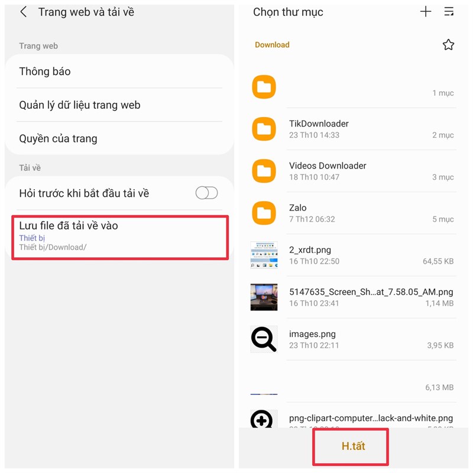Go back with the arrow on Trang web
The image size is (473, 473).
coord(23,12)
